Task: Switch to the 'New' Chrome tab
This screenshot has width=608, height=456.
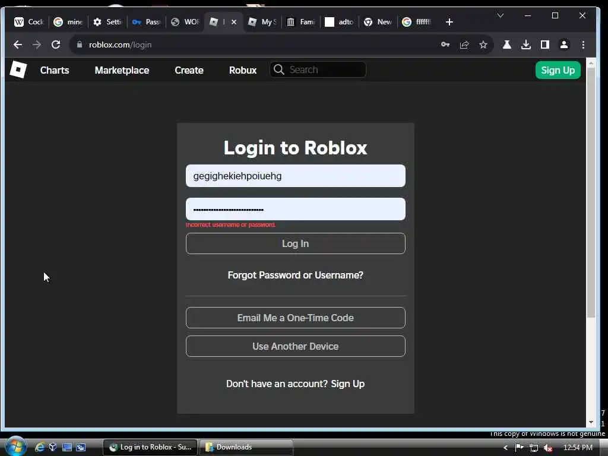Action: pyautogui.click(x=378, y=22)
